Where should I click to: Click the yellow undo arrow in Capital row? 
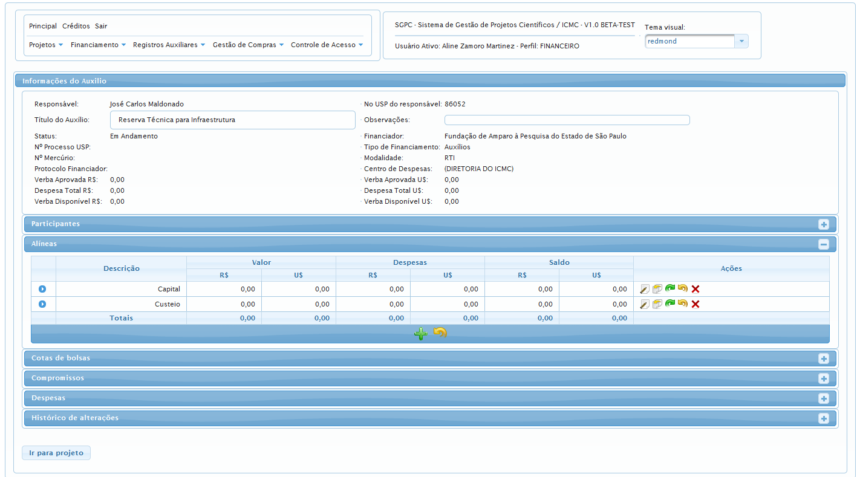coord(683,288)
